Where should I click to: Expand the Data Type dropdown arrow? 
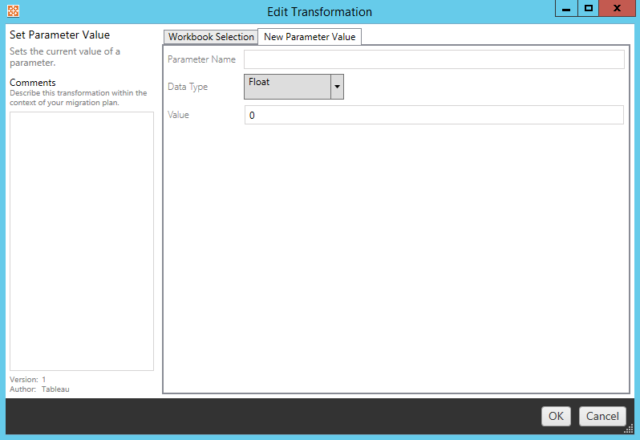tap(337, 87)
